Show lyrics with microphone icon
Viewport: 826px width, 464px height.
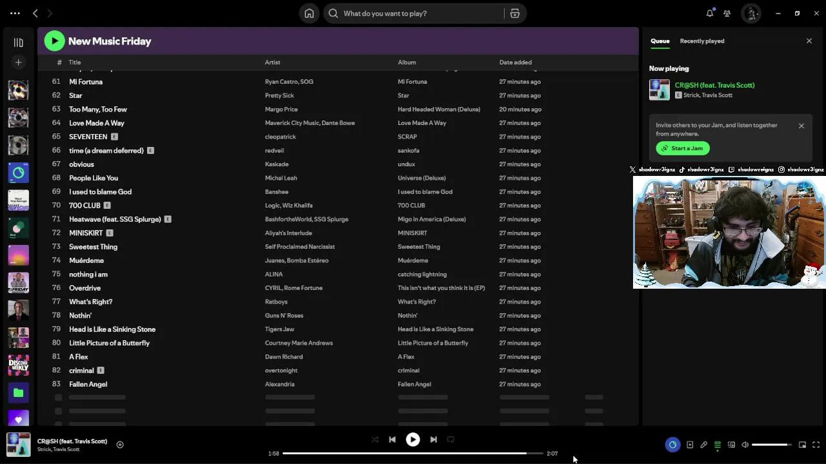pos(704,445)
